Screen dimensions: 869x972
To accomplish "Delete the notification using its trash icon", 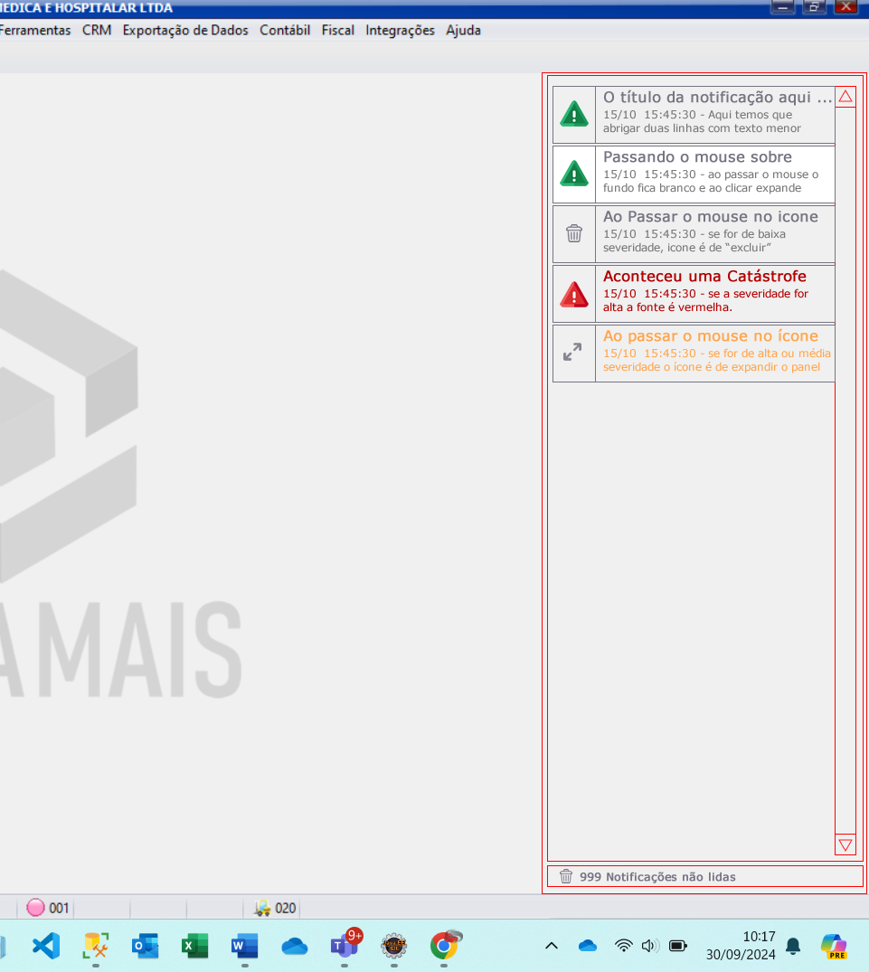I will (x=574, y=233).
